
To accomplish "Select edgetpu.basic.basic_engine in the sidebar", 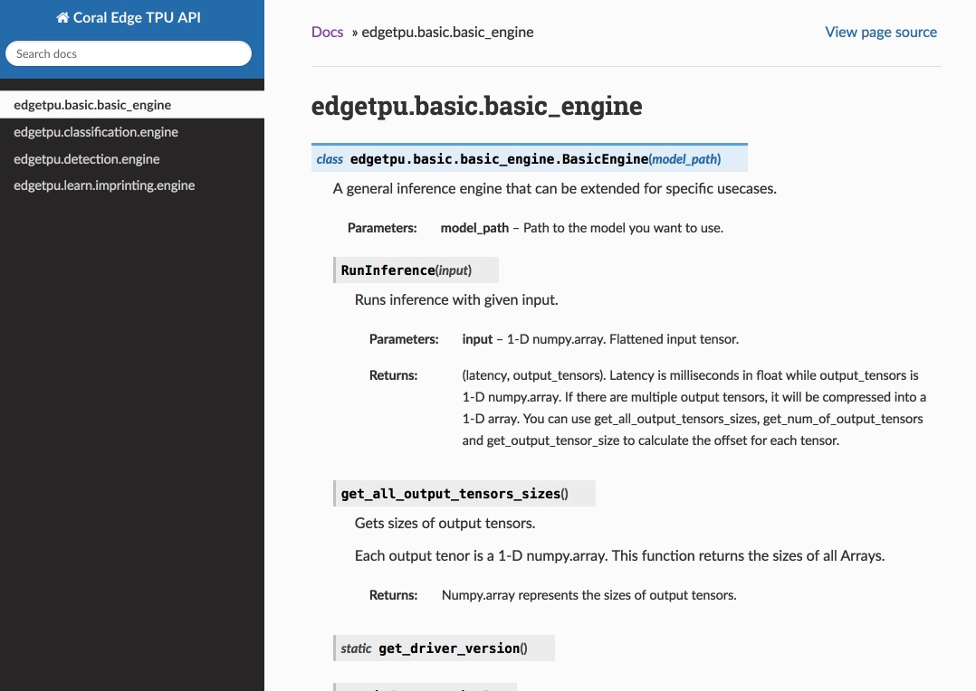I will [132, 105].
